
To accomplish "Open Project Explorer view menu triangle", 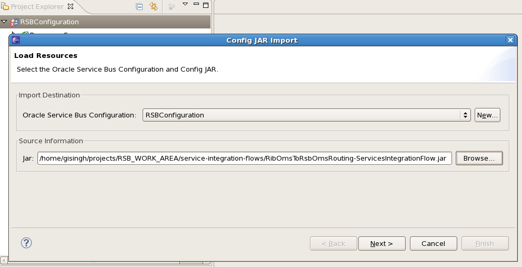I will tap(185, 4).
